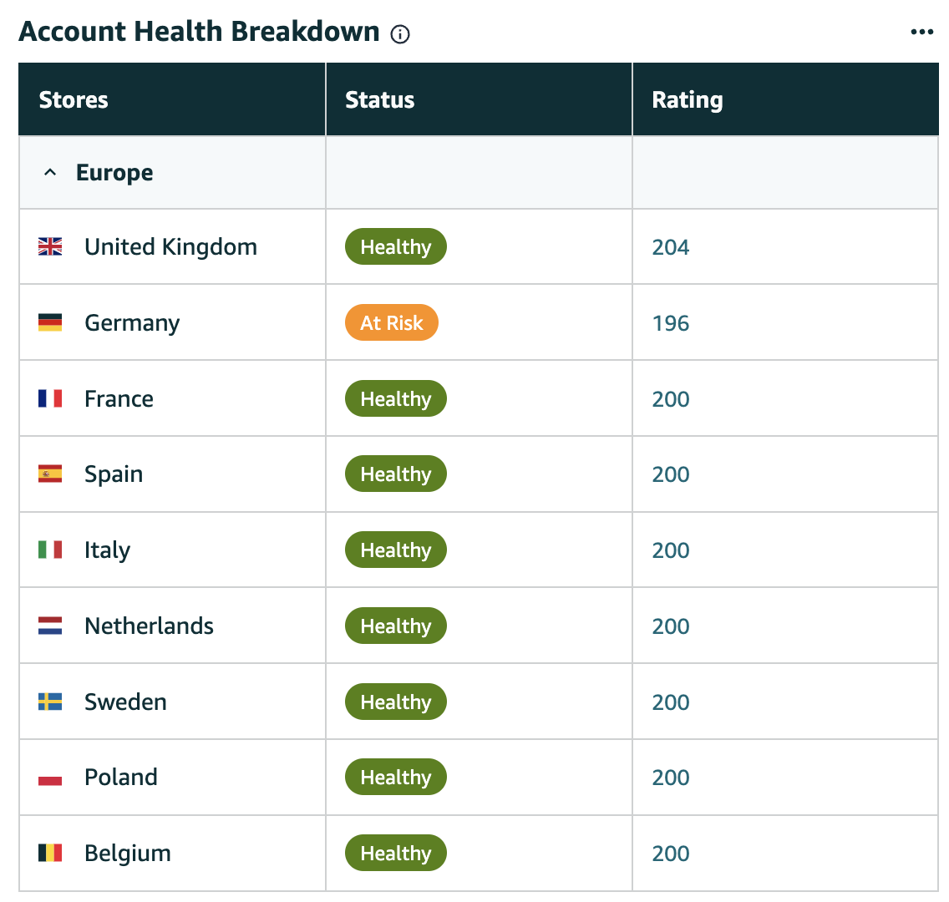Collapse the Europe group chevron
Image resolution: width=949 pixels, height=902 pixels.
pos(50,172)
